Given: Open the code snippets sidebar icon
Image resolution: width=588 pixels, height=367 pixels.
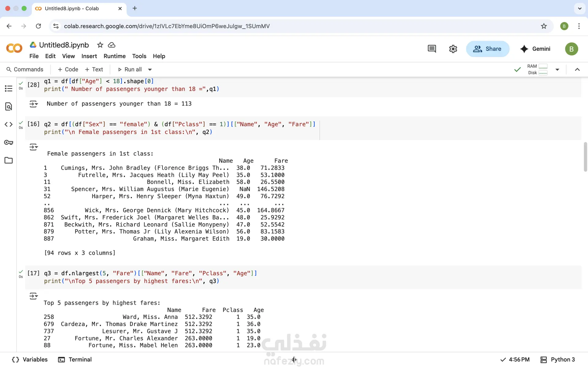Looking at the screenshot, I should (9, 124).
